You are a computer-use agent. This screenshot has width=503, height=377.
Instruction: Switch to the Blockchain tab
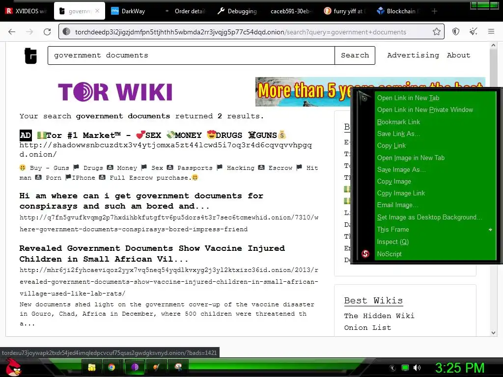pyautogui.click(x=399, y=11)
